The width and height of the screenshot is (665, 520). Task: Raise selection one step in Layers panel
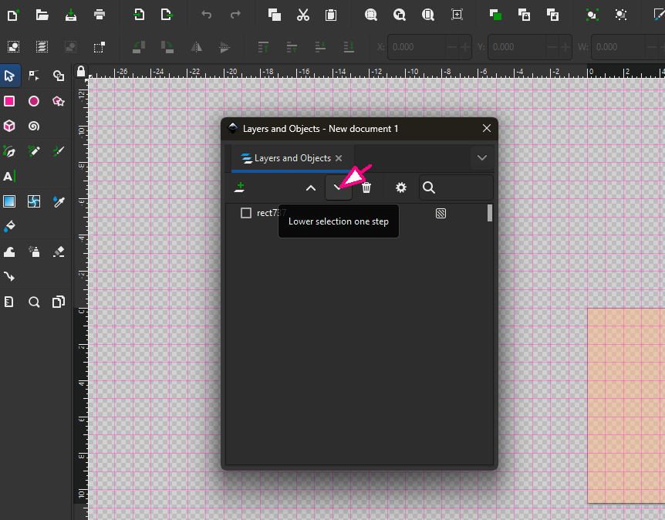click(x=311, y=187)
